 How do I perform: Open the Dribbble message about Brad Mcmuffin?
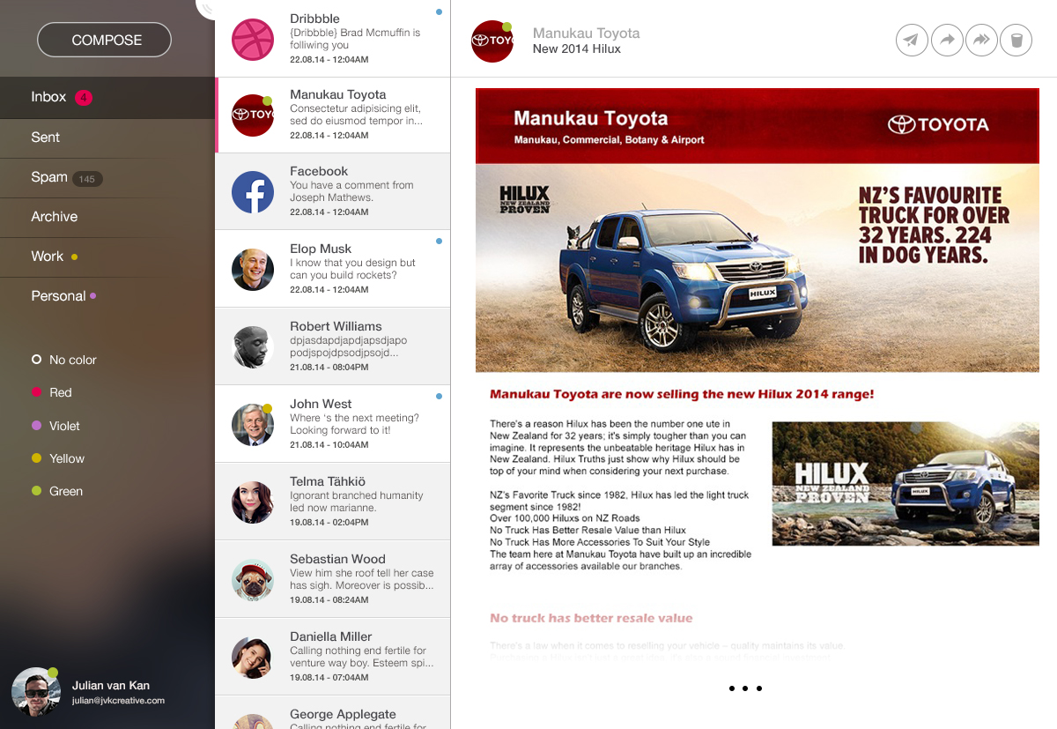[333, 38]
